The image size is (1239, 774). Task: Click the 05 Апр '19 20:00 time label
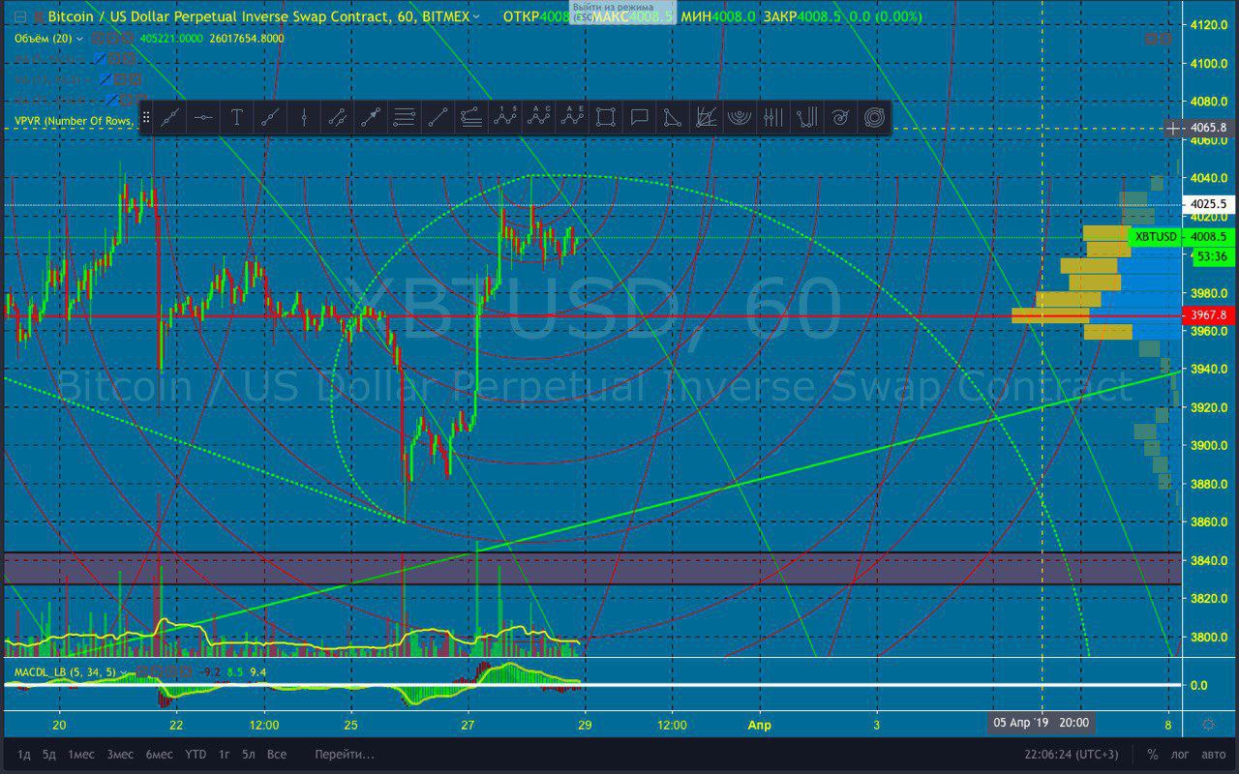click(x=1042, y=723)
